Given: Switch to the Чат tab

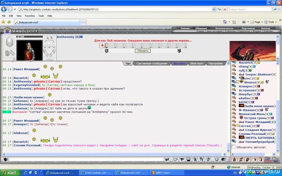Looking at the screenshot, I should click(x=128, y=63).
